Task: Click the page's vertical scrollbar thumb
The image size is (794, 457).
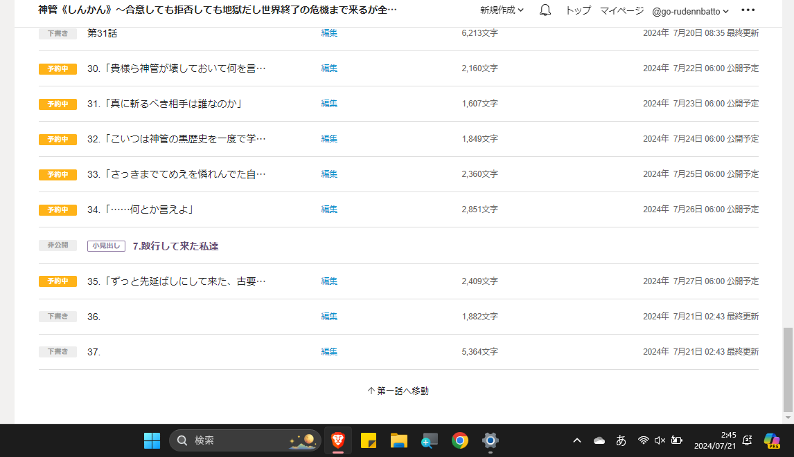Action: [788, 369]
